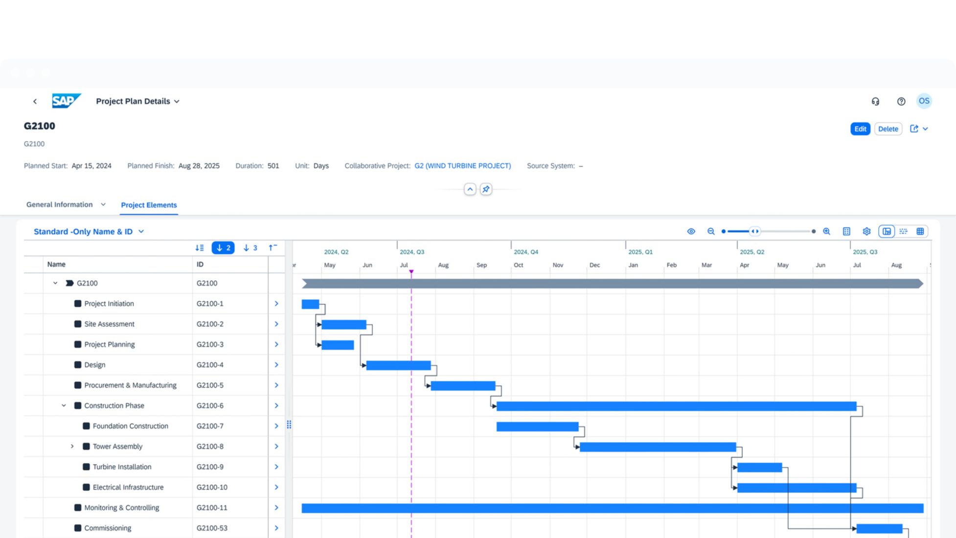Select the Project Elements tab
The height and width of the screenshot is (538, 956).
(149, 205)
